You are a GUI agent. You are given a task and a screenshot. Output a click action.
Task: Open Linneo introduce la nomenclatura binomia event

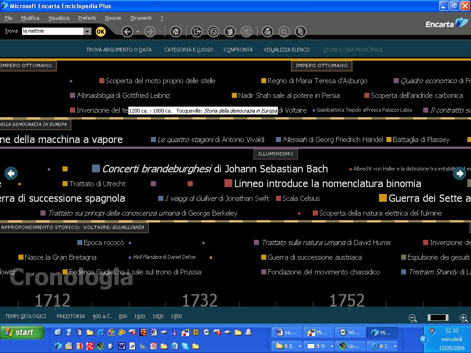[x=323, y=183]
